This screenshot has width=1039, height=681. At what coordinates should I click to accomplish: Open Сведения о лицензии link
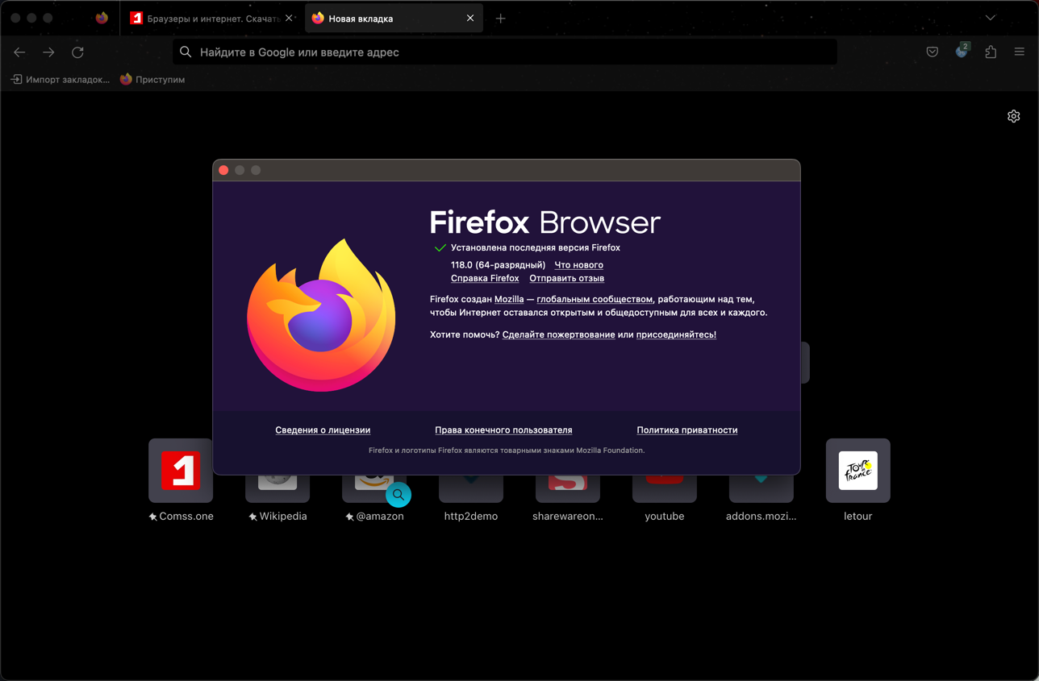point(323,430)
